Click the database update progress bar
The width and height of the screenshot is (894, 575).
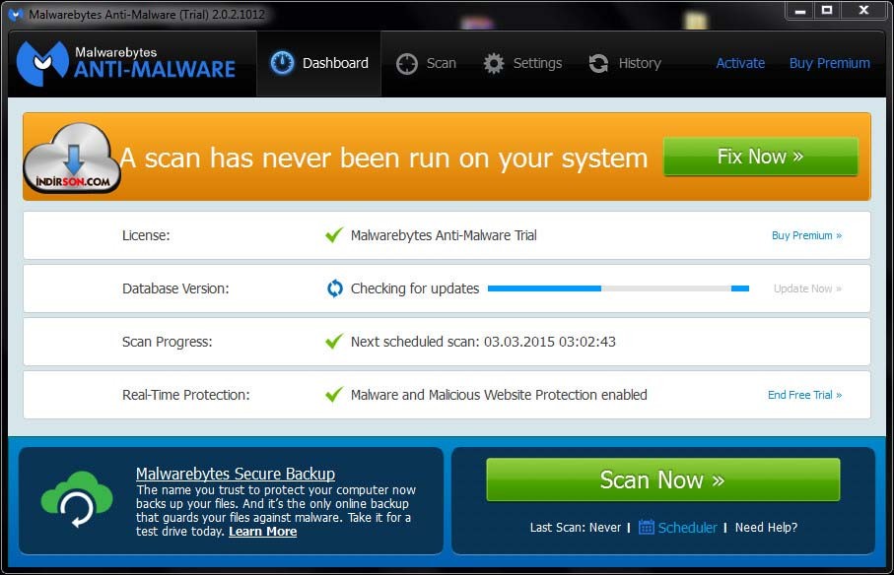point(618,288)
